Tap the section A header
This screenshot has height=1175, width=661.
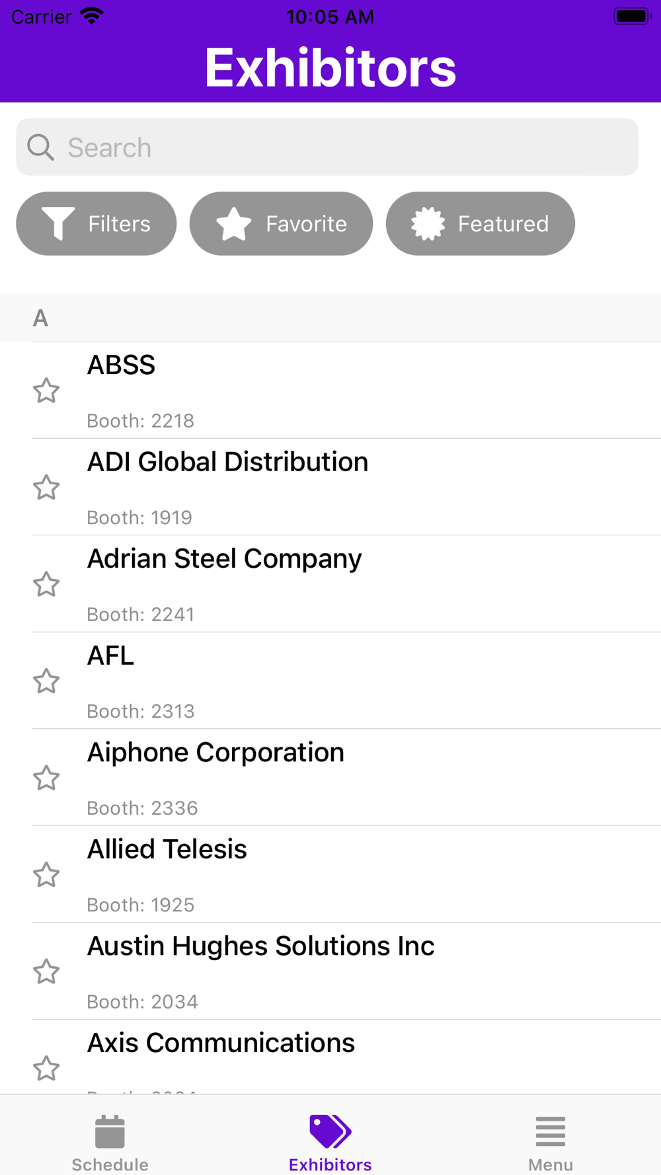tap(330, 319)
